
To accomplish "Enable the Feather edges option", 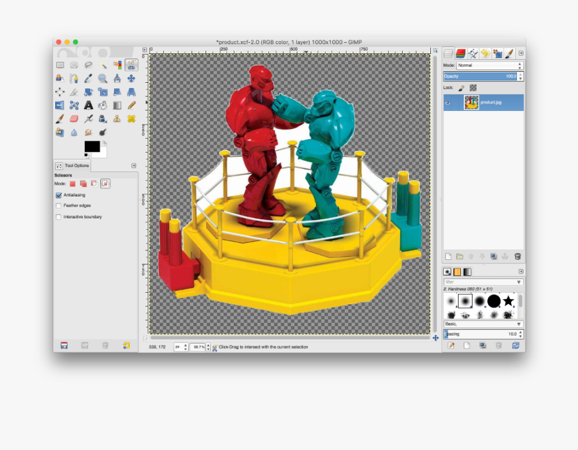I will coord(59,206).
